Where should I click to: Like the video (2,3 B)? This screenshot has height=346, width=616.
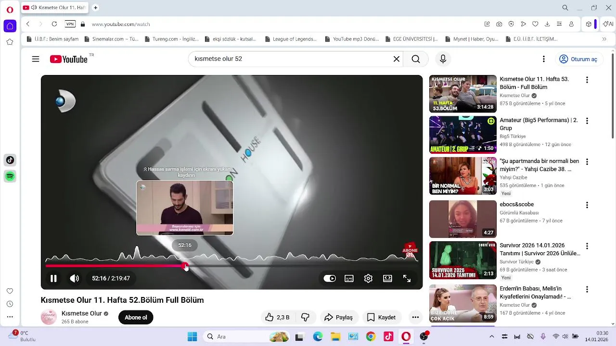[x=277, y=317]
